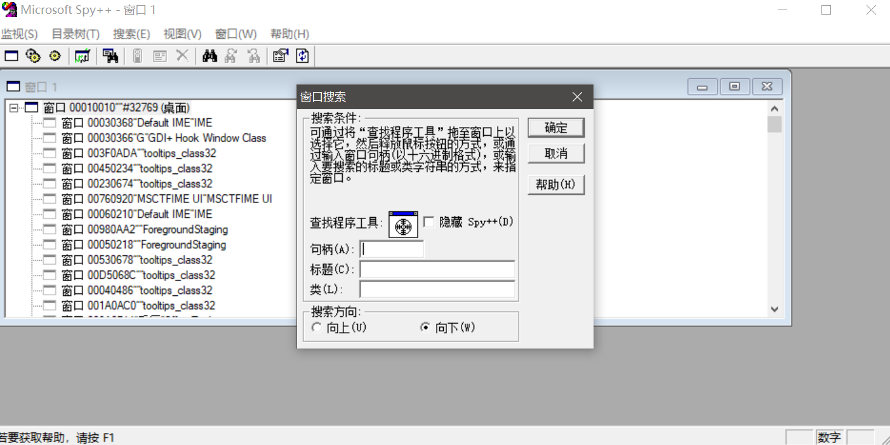Open the Threads view with single gear icon

pos(55,56)
